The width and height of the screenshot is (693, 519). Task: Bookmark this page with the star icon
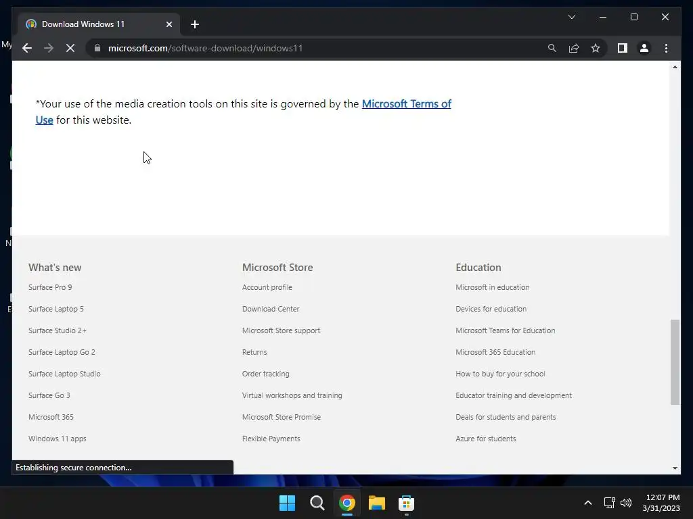596,48
